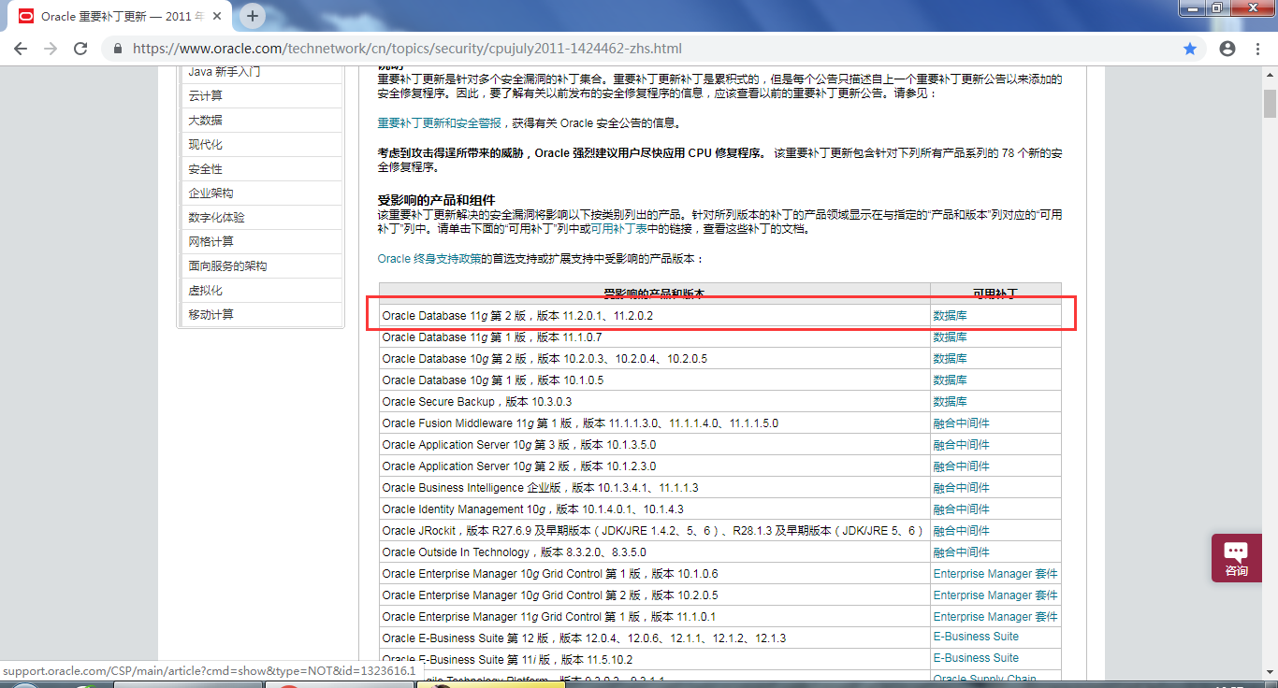Open 融合中间件 link for Outside In Technology

pyautogui.click(x=962, y=552)
